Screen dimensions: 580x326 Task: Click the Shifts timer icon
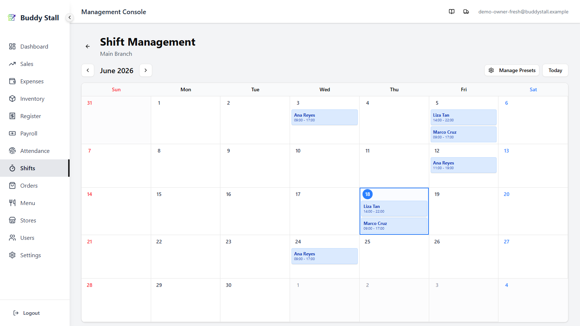(x=12, y=168)
